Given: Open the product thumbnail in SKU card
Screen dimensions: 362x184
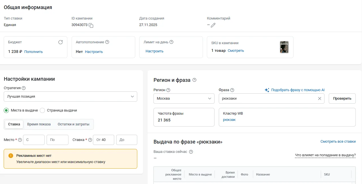Looking at the screenshot, I should (x=284, y=47).
